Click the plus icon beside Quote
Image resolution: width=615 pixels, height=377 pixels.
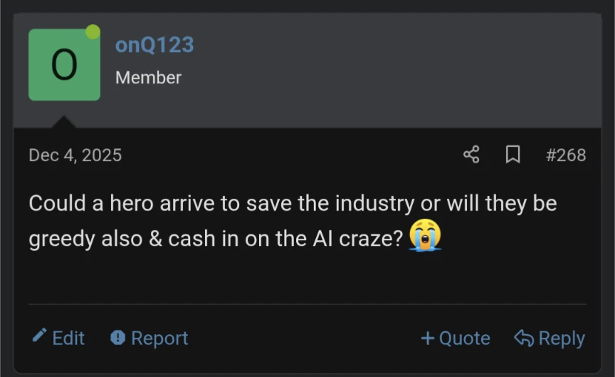coord(427,338)
